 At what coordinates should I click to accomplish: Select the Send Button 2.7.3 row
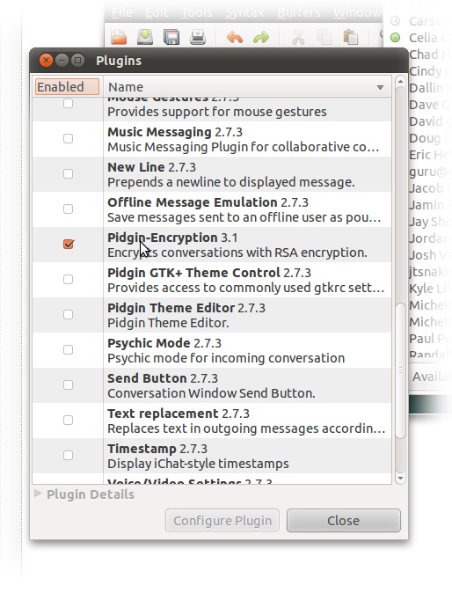click(x=212, y=385)
